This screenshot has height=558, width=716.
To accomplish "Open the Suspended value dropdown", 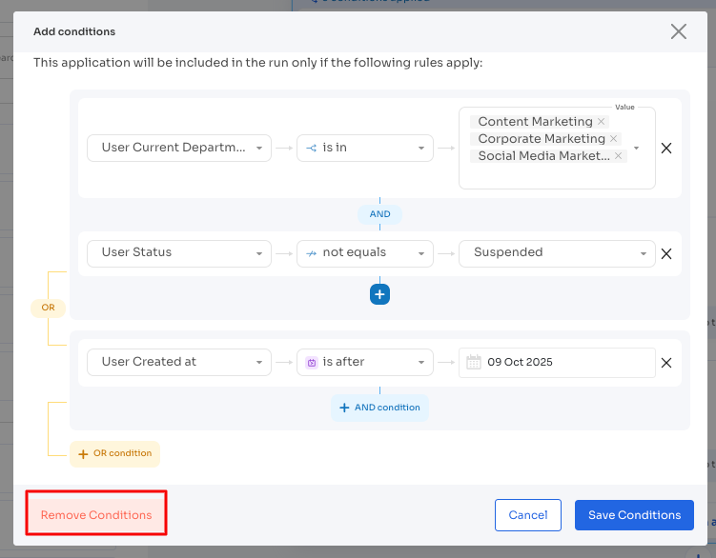I will point(557,253).
